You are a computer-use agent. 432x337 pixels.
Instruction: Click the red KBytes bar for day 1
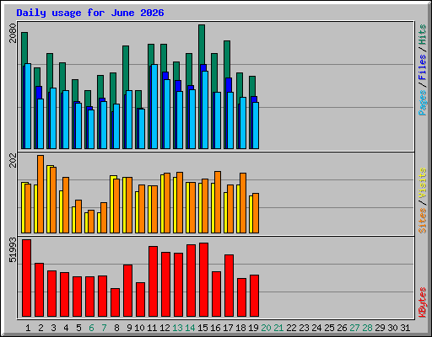click(x=26, y=278)
